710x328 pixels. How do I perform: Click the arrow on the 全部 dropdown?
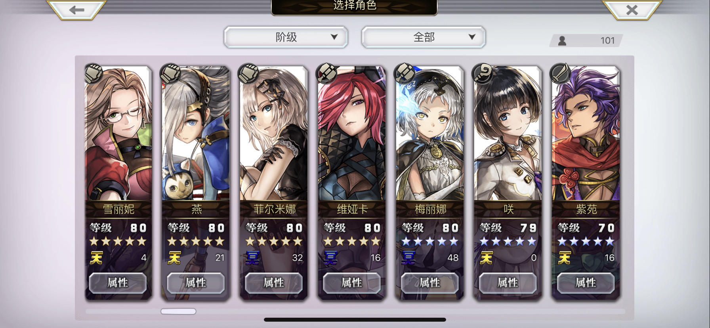471,37
